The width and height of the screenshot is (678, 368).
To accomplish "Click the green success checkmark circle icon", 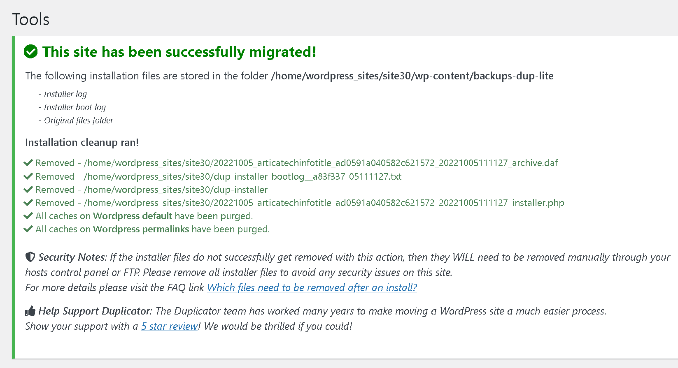I will [x=31, y=52].
